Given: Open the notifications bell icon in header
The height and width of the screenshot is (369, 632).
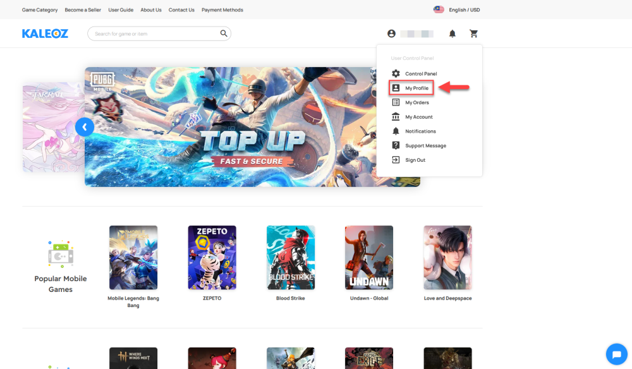Looking at the screenshot, I should click(453, 33).
